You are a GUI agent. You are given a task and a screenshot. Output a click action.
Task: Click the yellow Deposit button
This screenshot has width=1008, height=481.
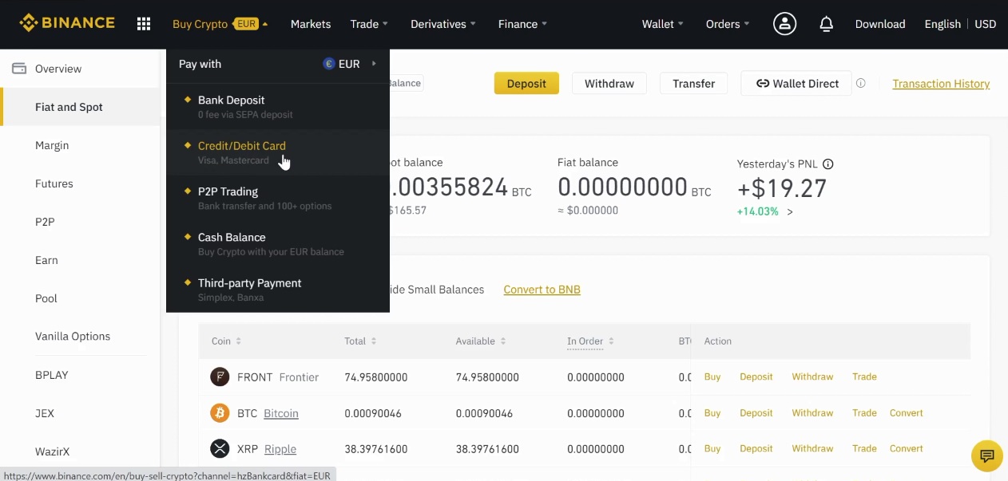pyautogui.click(x=526, y=83)
